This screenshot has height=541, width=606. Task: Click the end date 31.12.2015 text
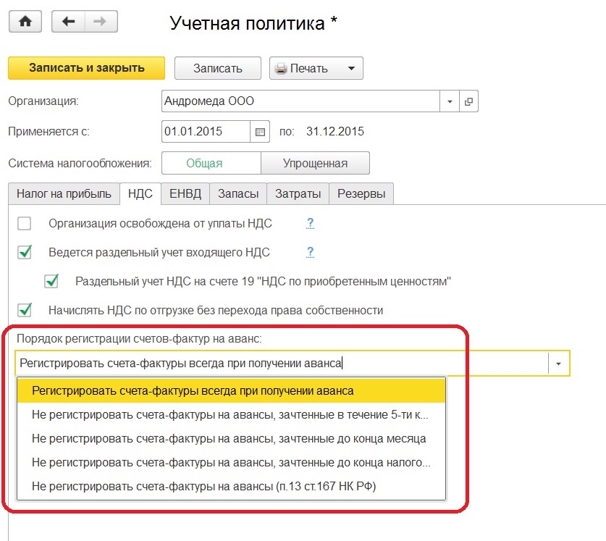point(335,132)
